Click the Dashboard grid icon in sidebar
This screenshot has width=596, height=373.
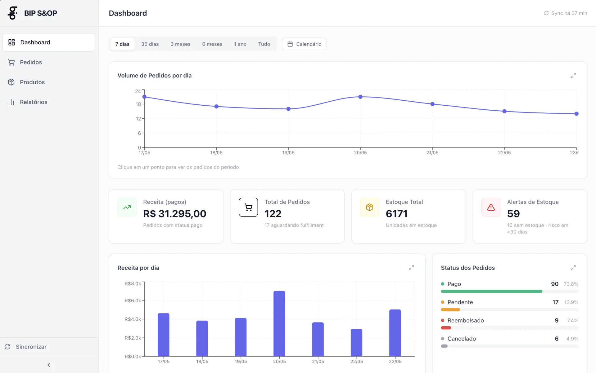coord(11,42)
